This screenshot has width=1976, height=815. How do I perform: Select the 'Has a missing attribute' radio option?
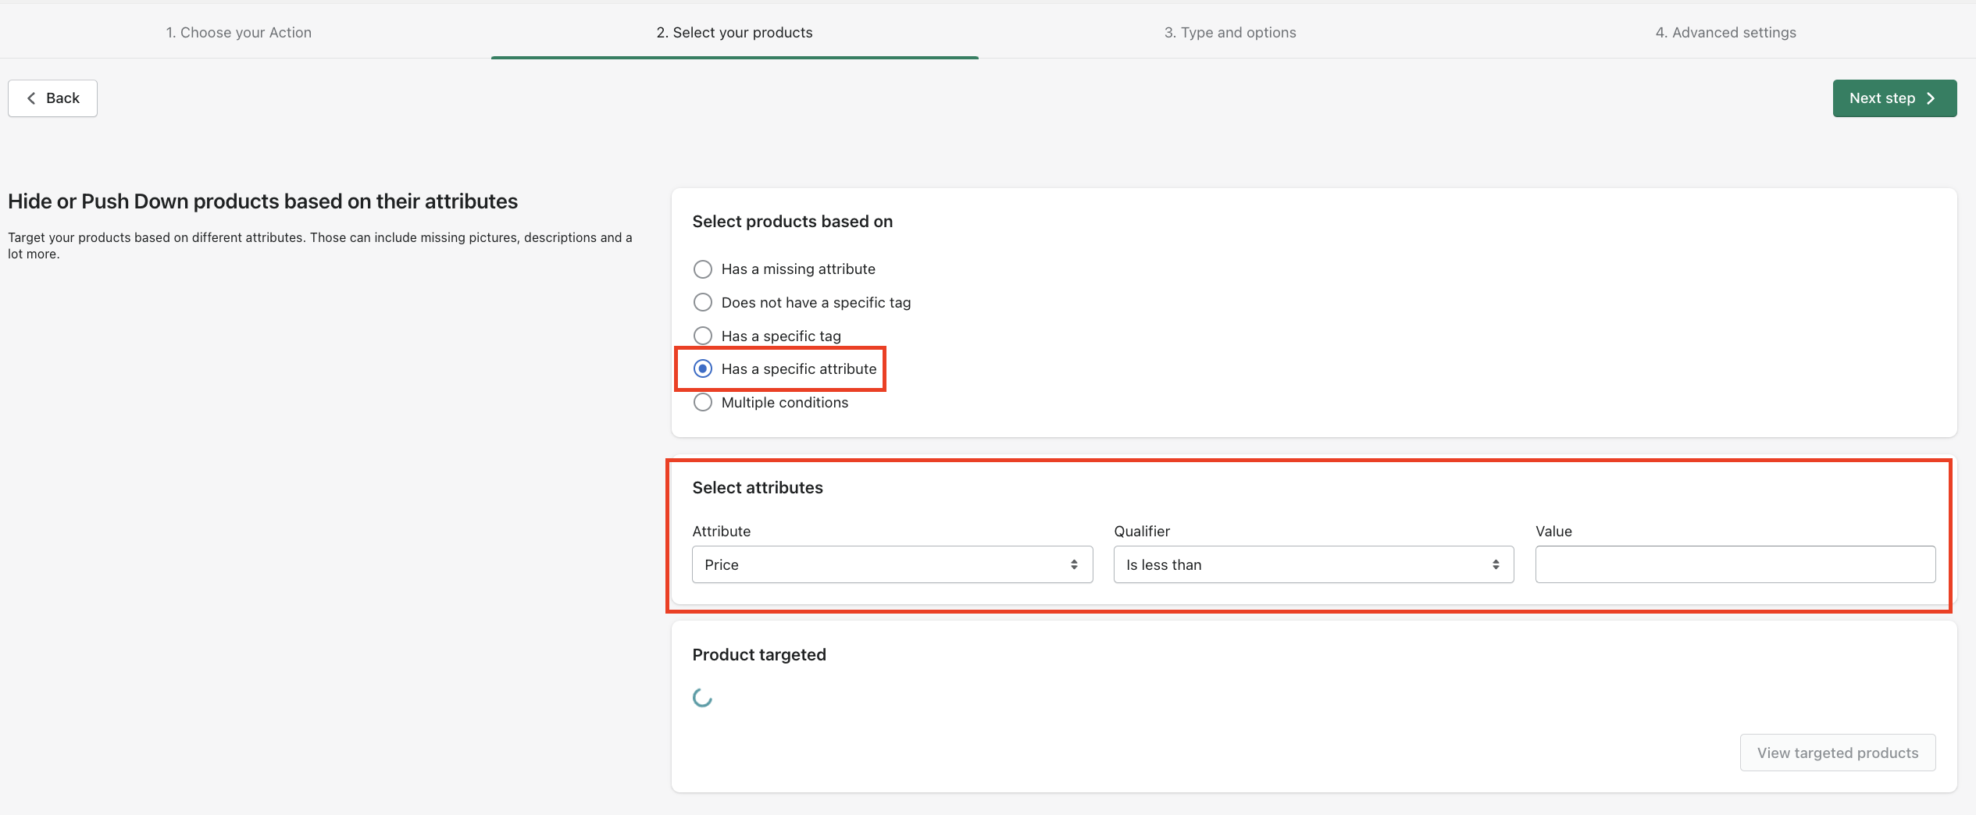pos(703,269)
